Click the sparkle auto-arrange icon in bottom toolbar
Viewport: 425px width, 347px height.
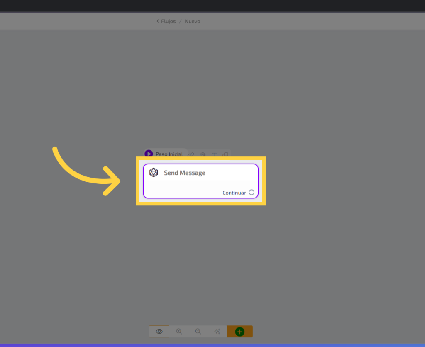[x=217, y=332]
